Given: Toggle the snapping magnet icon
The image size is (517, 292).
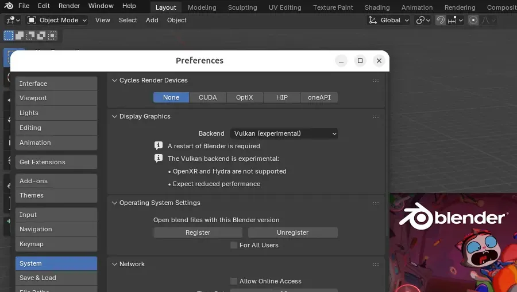Looking at the screenshot, I should point(441,20).
